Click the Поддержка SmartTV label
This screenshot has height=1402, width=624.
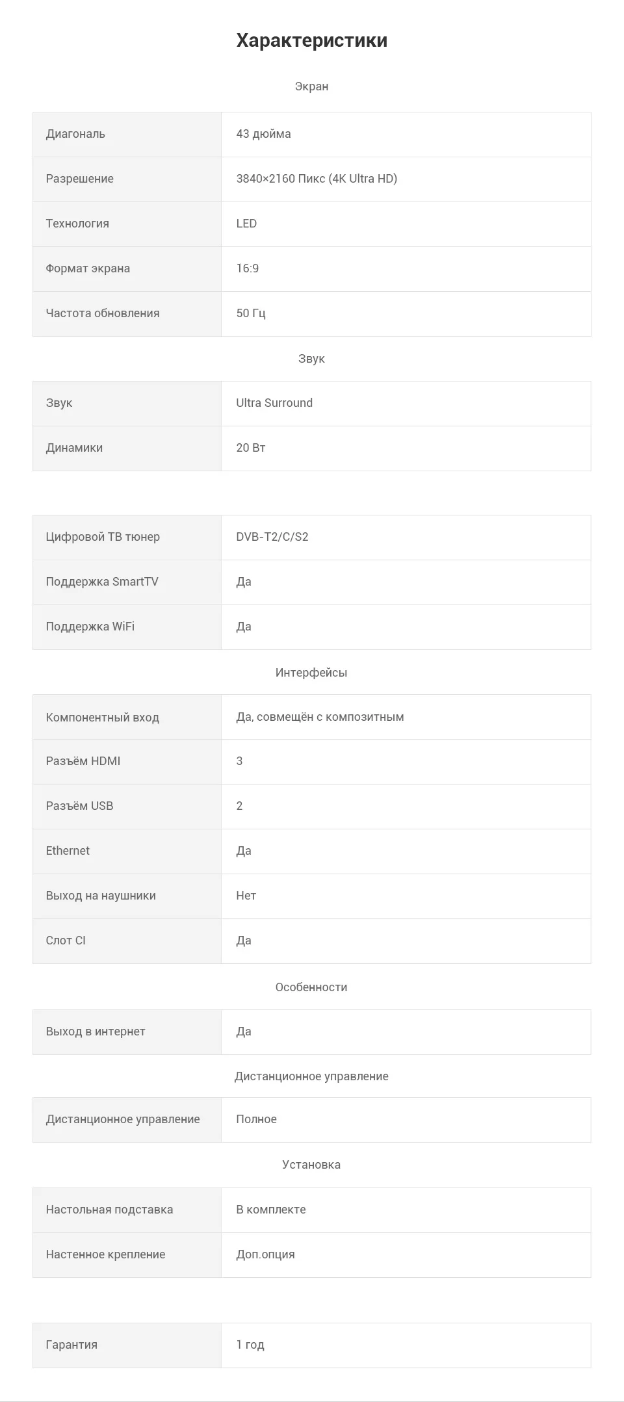point(102,582)
